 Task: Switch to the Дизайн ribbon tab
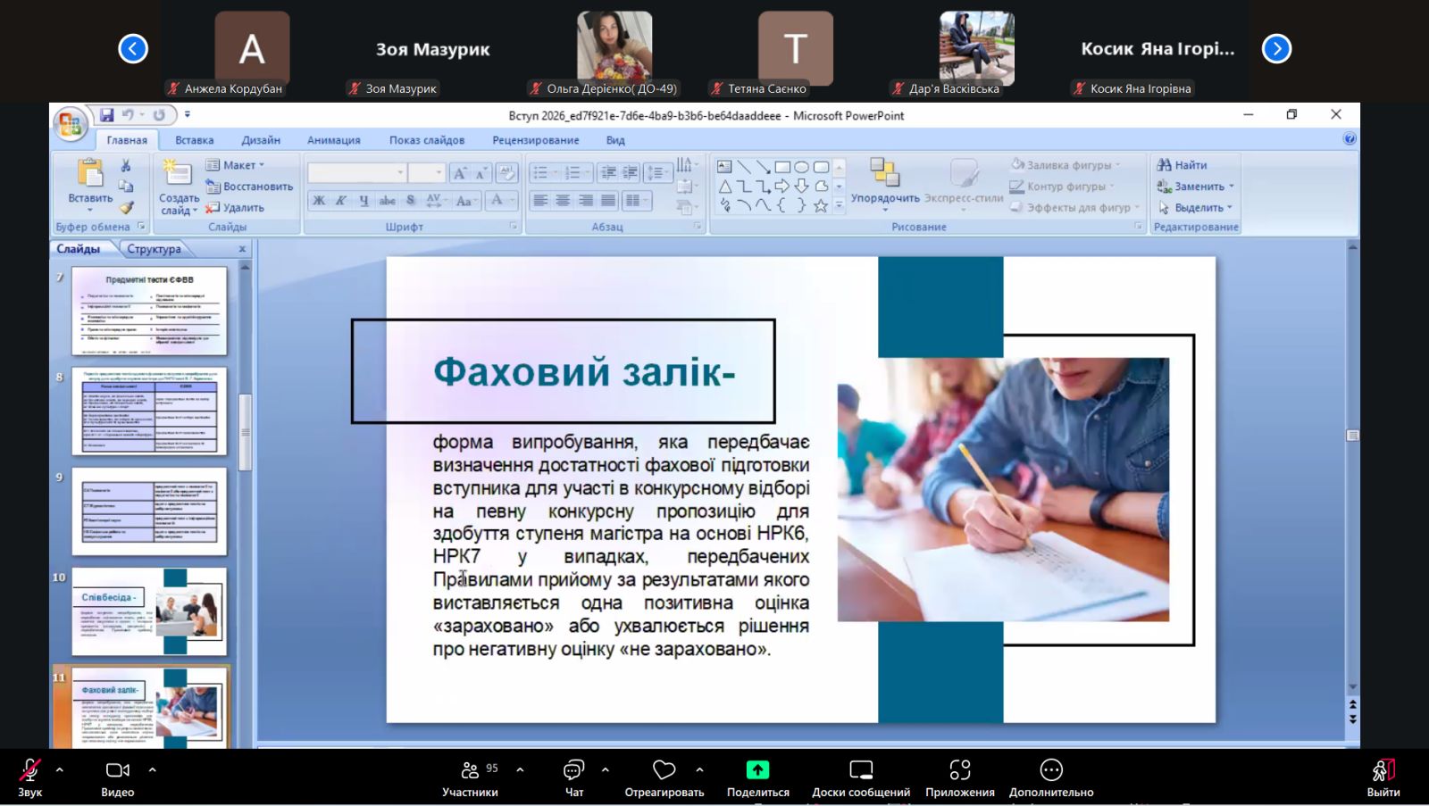pyautogui.click(x=260, y=140)
